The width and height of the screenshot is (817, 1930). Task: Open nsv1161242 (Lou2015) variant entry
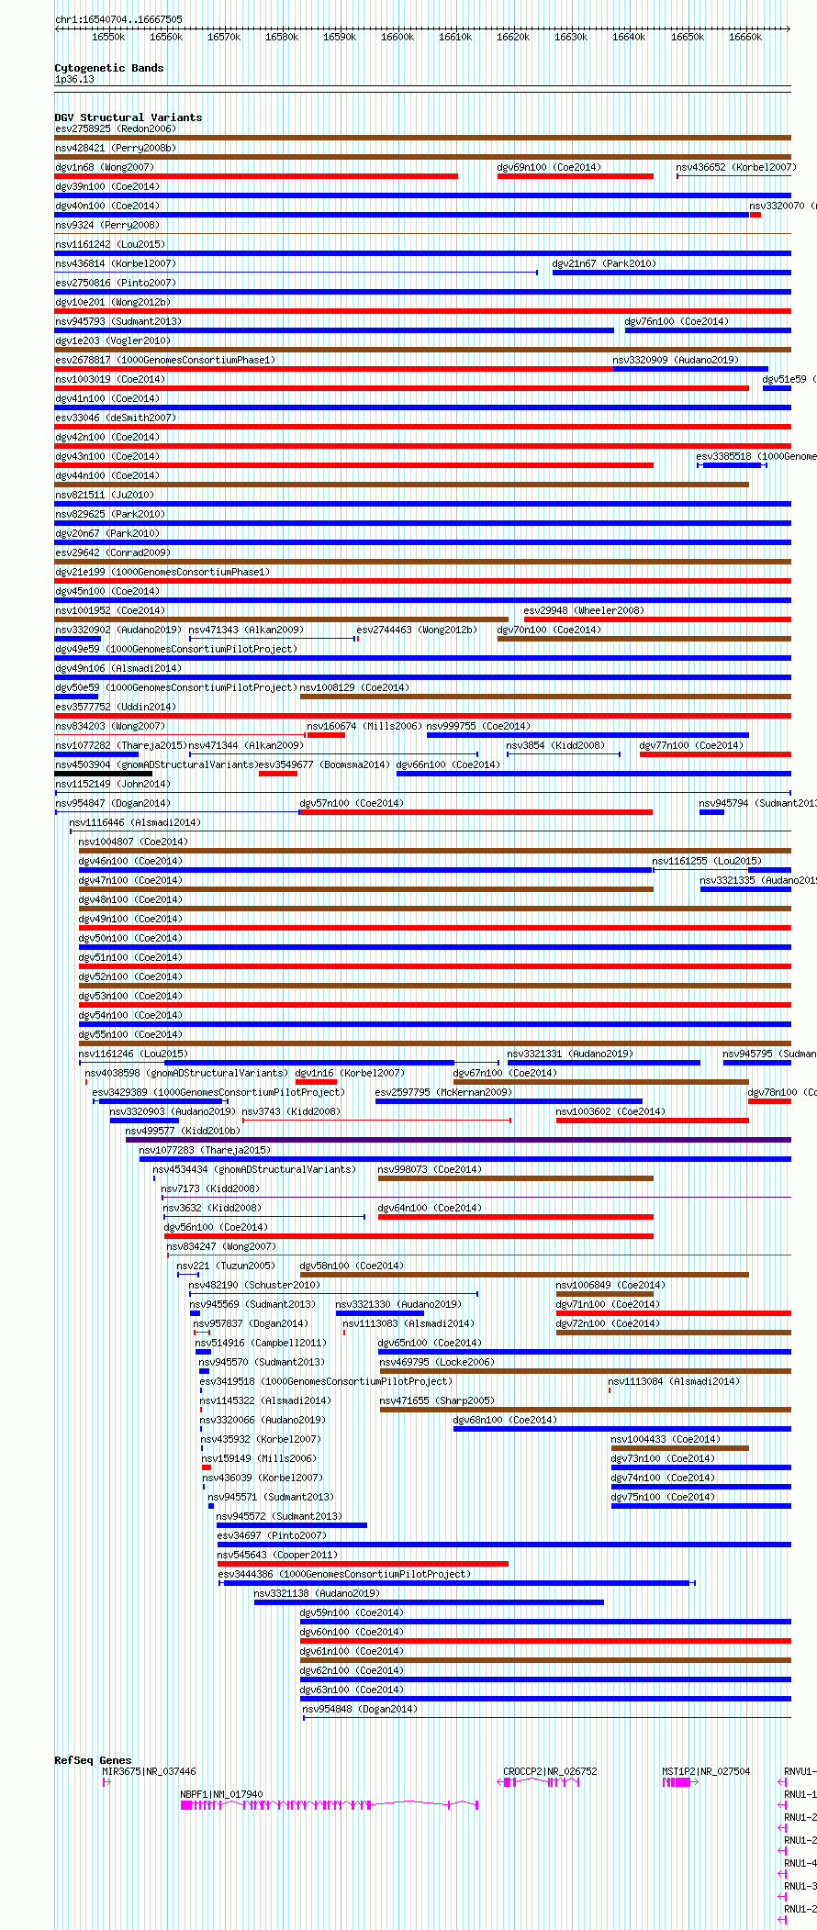[109, 244]
